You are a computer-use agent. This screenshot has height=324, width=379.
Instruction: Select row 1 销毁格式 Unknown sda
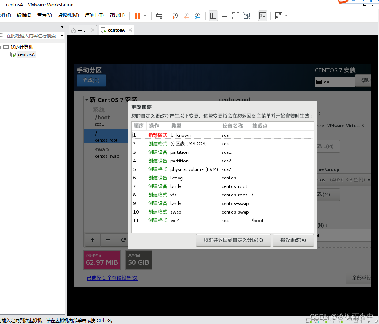tap(223, 135)
